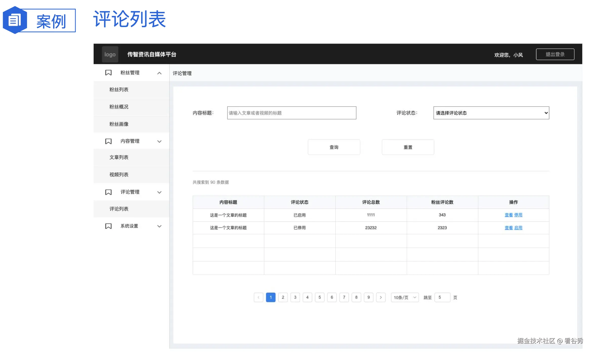Click the 评论管理 bookmark icon in sidebar
The image size is (592, 353).
tap(108, 192)
